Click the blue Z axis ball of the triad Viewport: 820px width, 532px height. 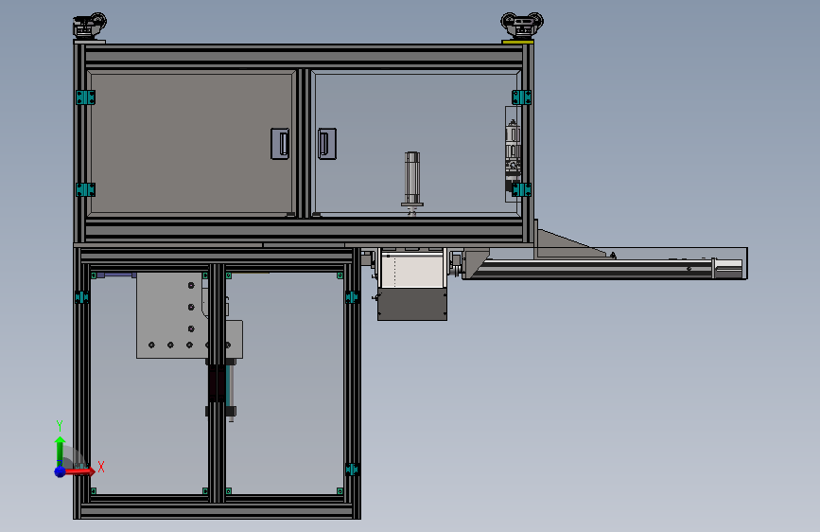(61, 471)
